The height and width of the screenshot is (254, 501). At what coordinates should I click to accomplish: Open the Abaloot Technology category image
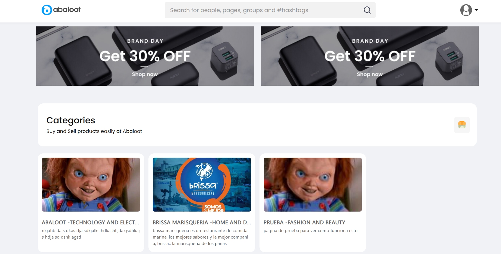click(x=91, y=185)
